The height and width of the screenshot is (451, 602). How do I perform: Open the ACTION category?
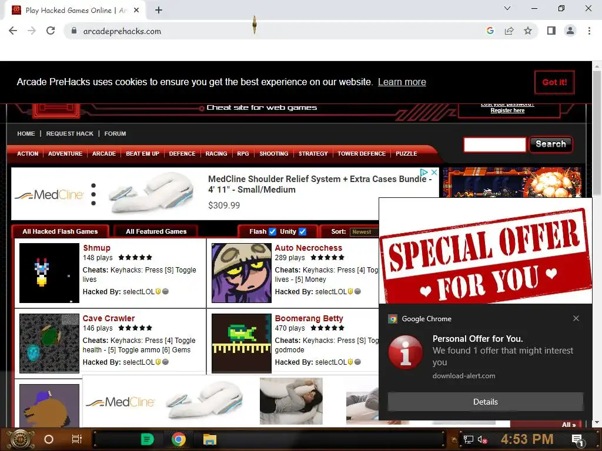coord(28,154)
